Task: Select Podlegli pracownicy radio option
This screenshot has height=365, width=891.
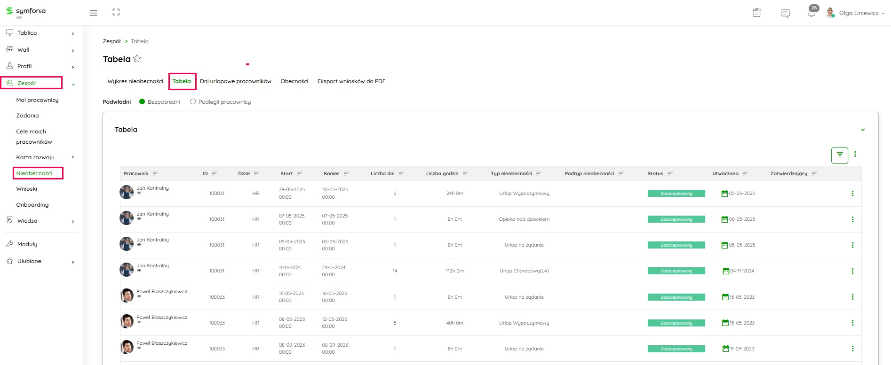Action: (x=193, y=101)
